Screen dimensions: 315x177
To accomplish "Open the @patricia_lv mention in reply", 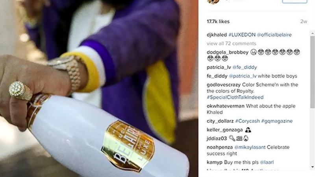I will pos(243,76).
